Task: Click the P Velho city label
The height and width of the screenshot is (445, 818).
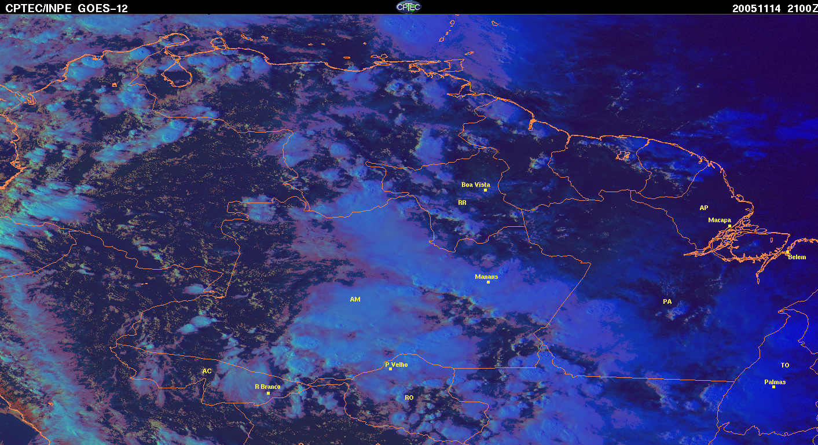Action: click(x=397, y=365)
